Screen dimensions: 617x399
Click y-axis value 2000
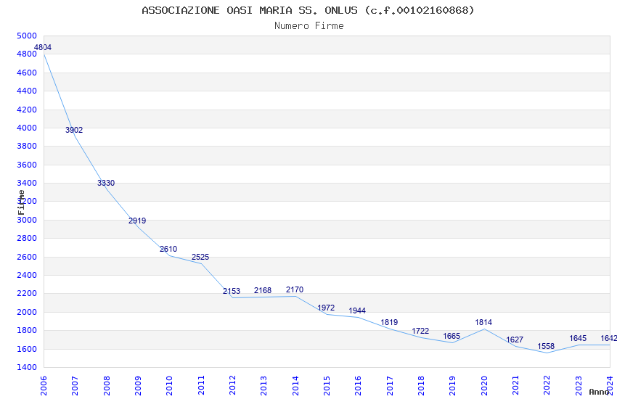(27, 312)
